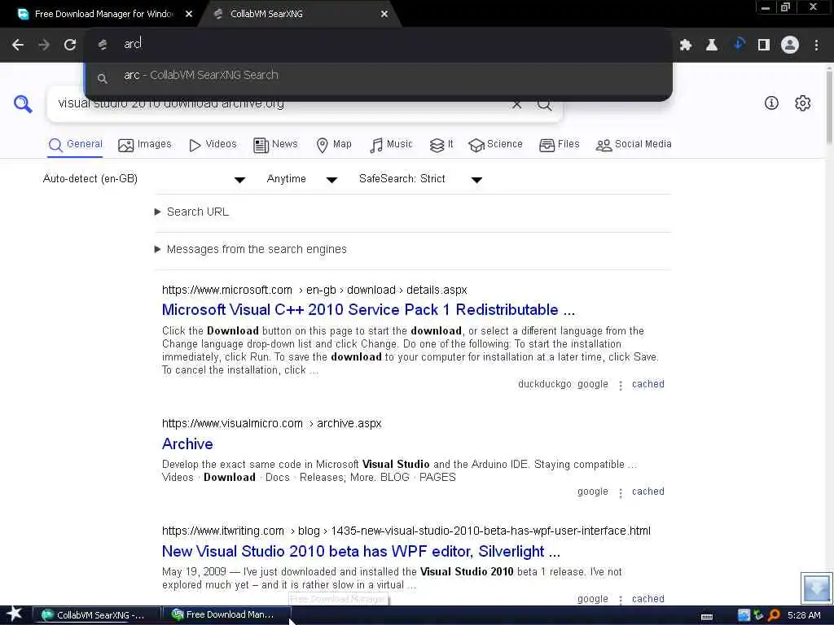Expand the Search URL section

pyautogui.click(x=191, y=212)
